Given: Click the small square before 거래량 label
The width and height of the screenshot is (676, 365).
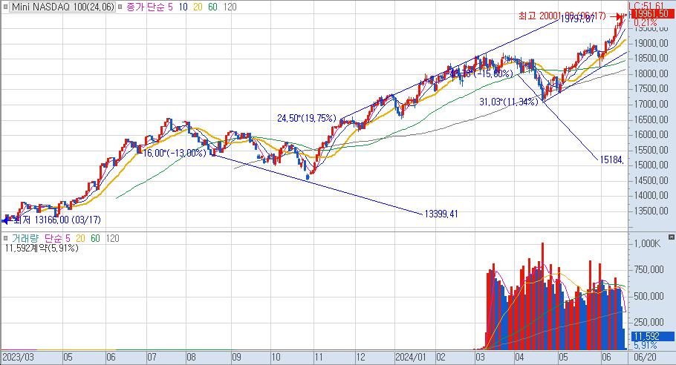Looking at the screenshot, I should [x=6, y=238].
